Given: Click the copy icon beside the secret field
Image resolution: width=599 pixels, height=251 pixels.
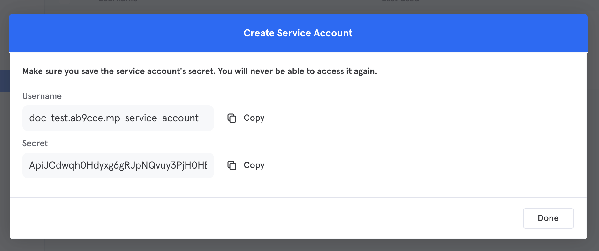Looking at the screenshot, I should click(232, 165).
